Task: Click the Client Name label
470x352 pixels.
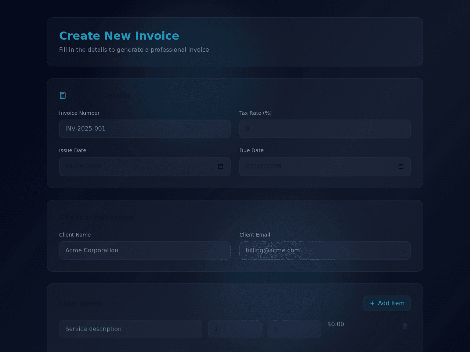Action: coord(75,235)
